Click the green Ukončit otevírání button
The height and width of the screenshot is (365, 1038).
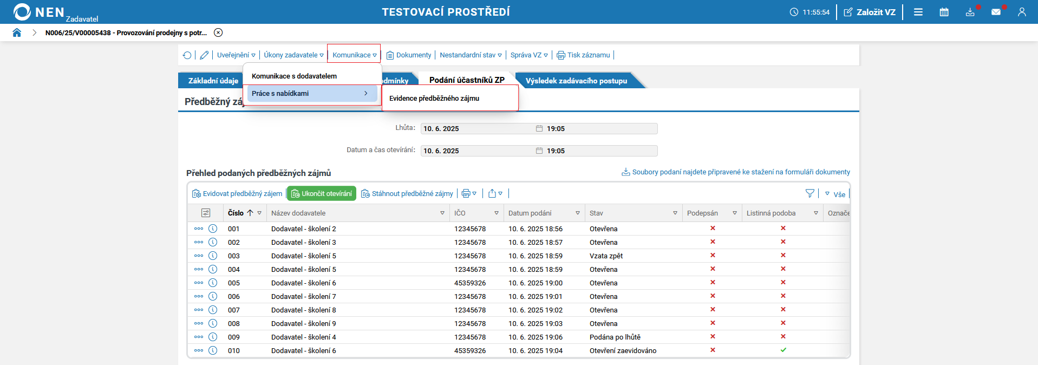click(322, 193)
